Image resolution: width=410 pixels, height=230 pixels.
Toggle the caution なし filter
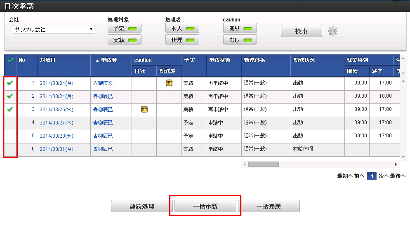[240, 40]
